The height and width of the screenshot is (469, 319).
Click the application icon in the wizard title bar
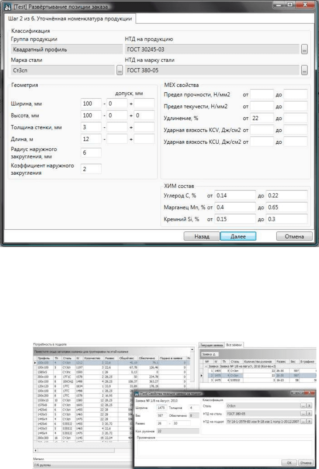[x=8, y=6]
